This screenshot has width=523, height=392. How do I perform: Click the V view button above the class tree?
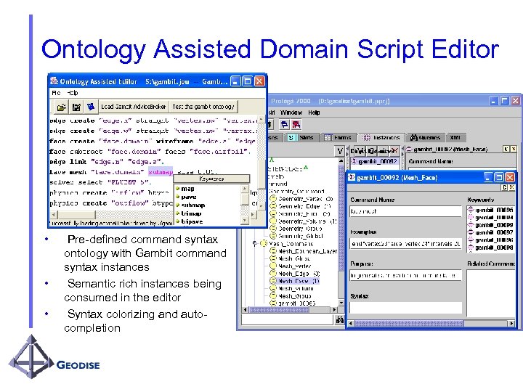point(340,151)
